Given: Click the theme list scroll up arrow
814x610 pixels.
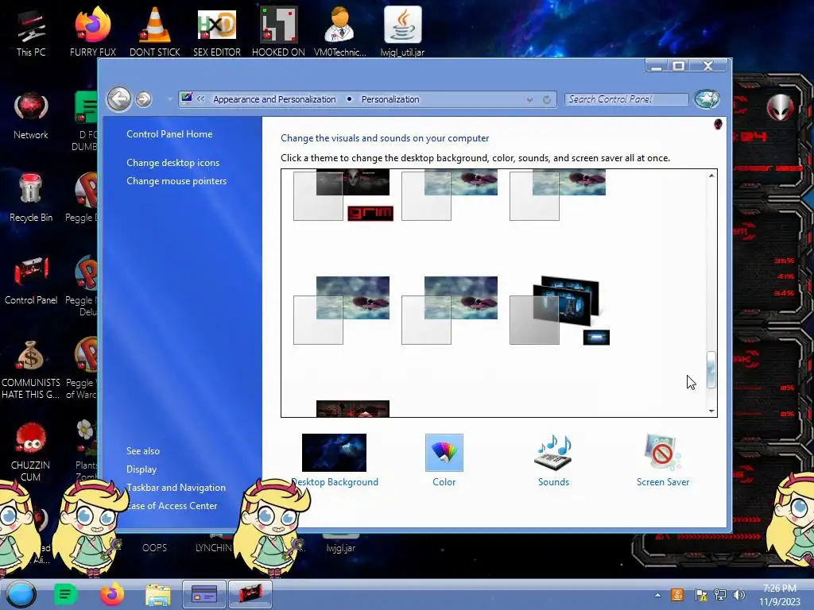Looking at the screenshot, I should [x=711, y=176].
